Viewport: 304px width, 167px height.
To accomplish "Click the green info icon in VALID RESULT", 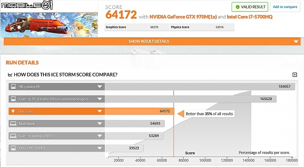I will tap(237, 7).
